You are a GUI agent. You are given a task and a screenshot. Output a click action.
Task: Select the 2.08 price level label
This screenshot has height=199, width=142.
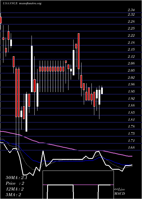click(x=131, y=63)
